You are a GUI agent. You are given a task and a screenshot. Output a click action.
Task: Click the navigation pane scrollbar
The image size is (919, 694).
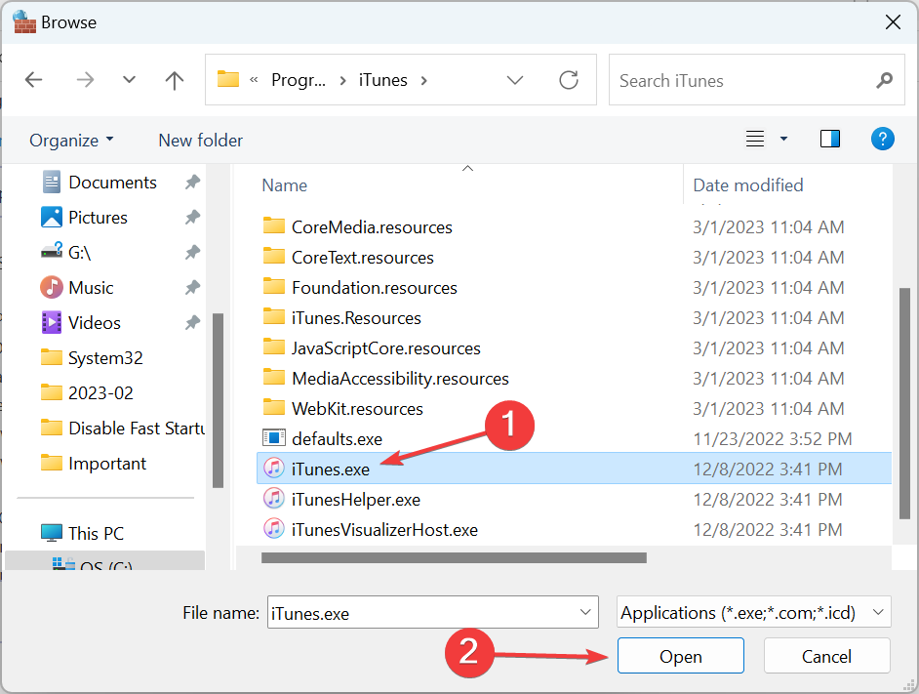coord(218,400)
